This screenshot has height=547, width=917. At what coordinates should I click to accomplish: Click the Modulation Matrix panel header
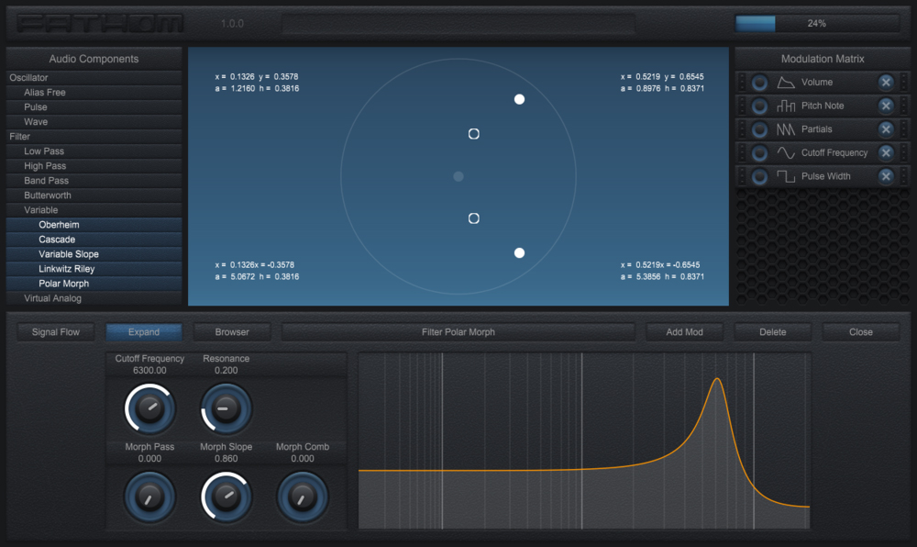coord(823,59)
